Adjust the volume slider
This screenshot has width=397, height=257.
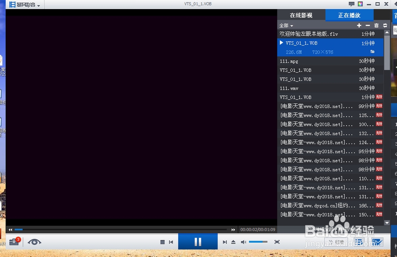click(x=258, y=242)
